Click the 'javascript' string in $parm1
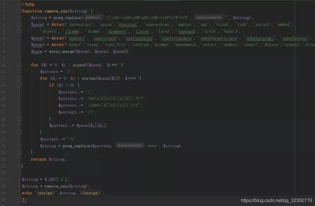 click(80, 24)
